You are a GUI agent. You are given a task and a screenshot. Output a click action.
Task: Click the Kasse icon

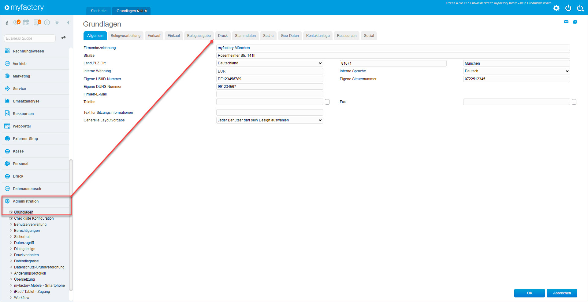tap(7, 151)
